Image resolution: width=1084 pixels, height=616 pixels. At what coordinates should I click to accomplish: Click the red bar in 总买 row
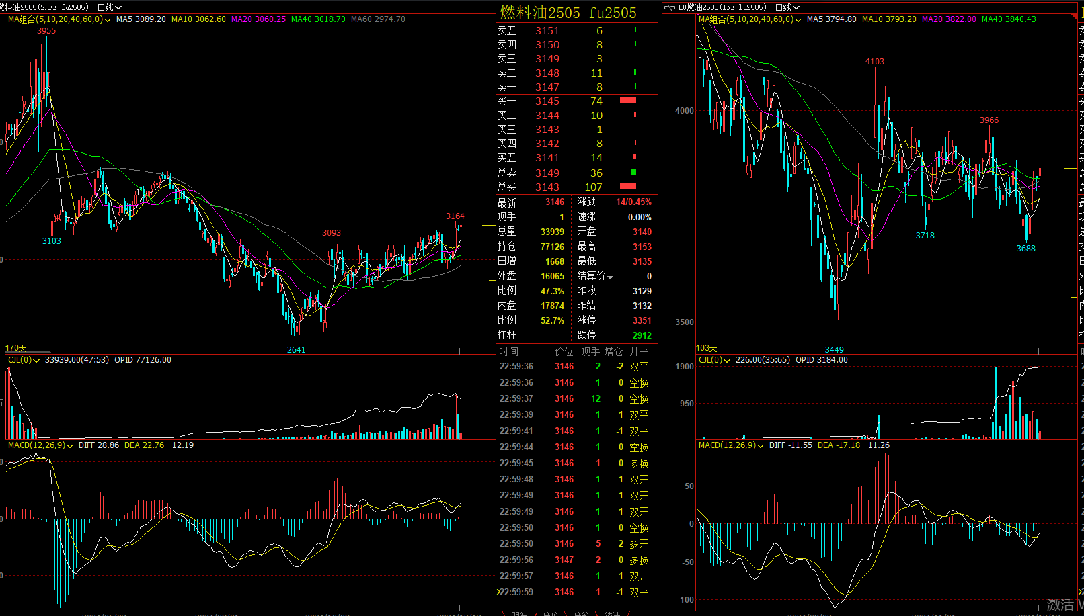pos(627,187)
